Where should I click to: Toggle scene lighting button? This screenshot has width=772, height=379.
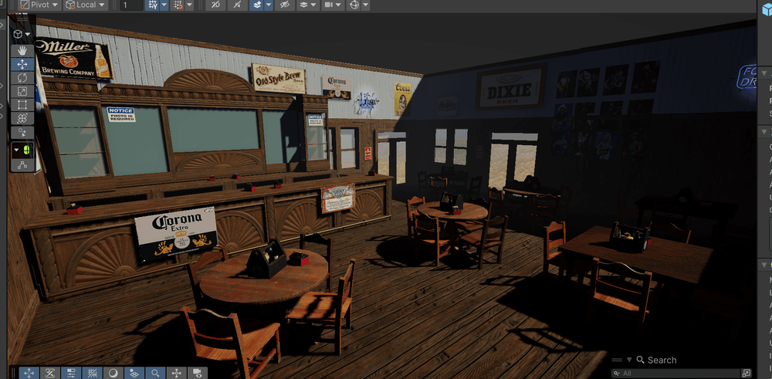237,5
